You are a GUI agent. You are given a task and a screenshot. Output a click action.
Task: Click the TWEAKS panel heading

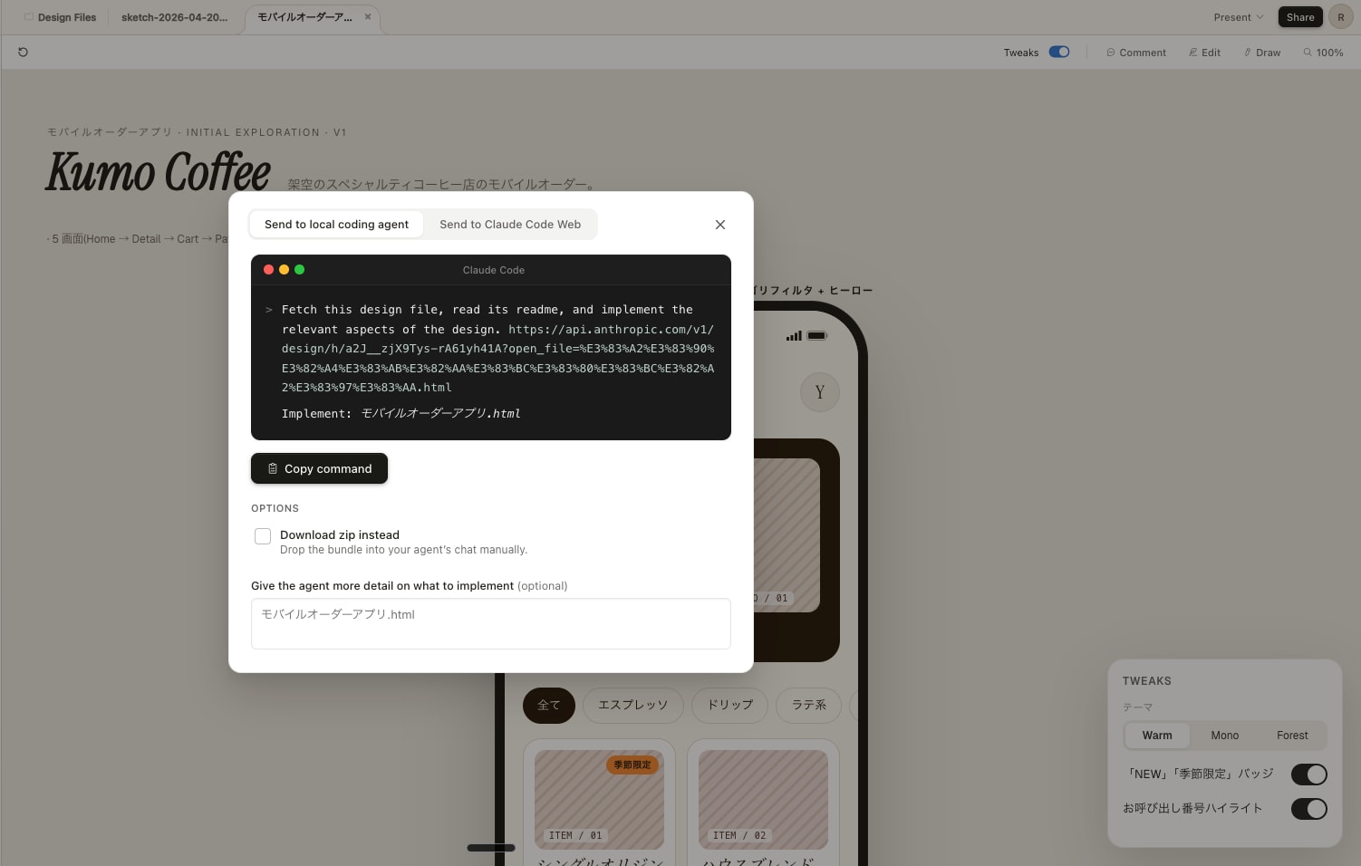[1147, 681]
